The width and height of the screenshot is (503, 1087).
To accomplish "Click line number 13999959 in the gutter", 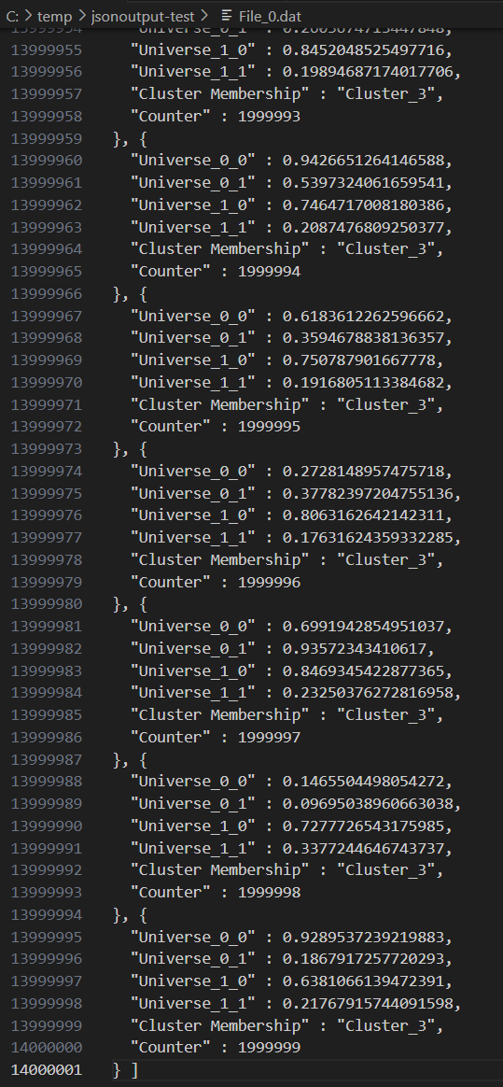I will pyautogui.click(x=47, y=138).
